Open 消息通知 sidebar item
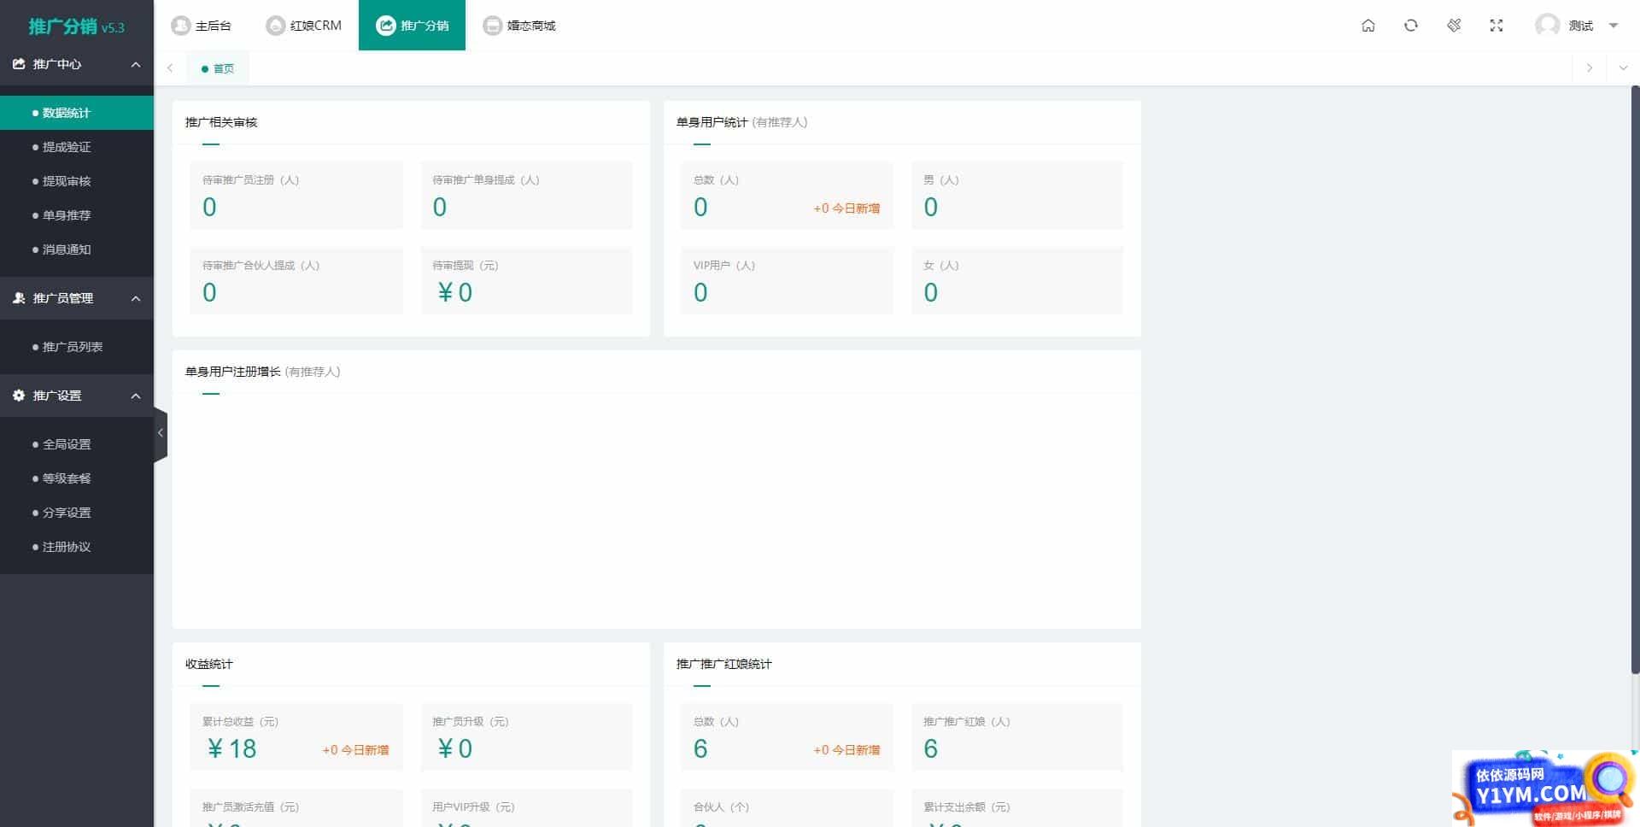The image size is (1640, 827). pyautogui.click(x=77, y=249)
